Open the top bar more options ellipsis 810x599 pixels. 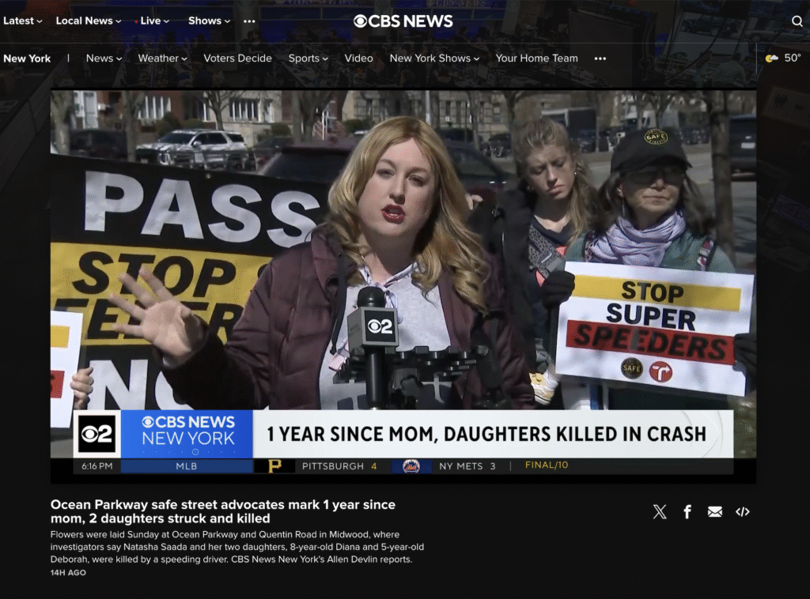[250, 21]
